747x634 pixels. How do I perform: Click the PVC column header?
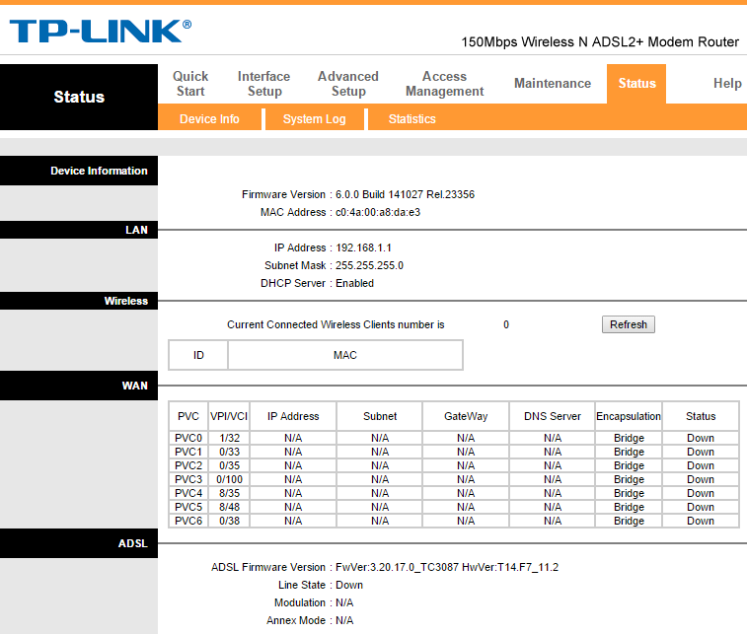[x=188, y=416]
